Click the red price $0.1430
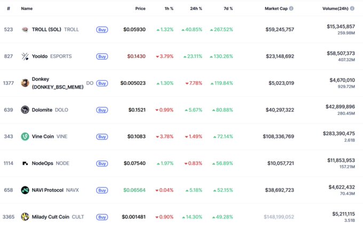Viewport: 363px width, 230px height. pyautogui.click(x=136, y=56)
